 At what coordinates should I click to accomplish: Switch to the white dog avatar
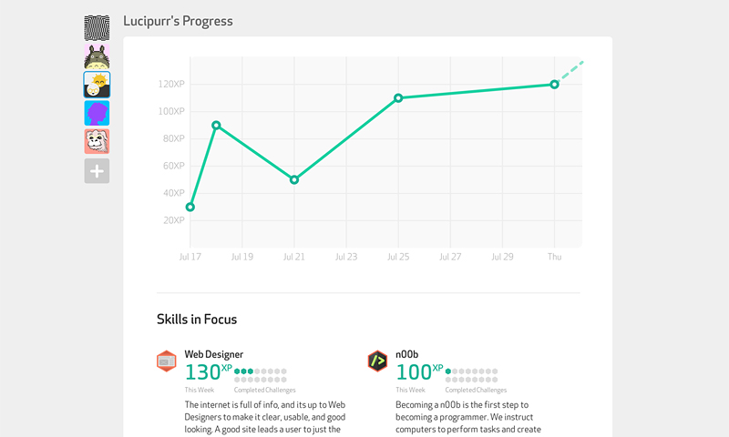[97, 141]
